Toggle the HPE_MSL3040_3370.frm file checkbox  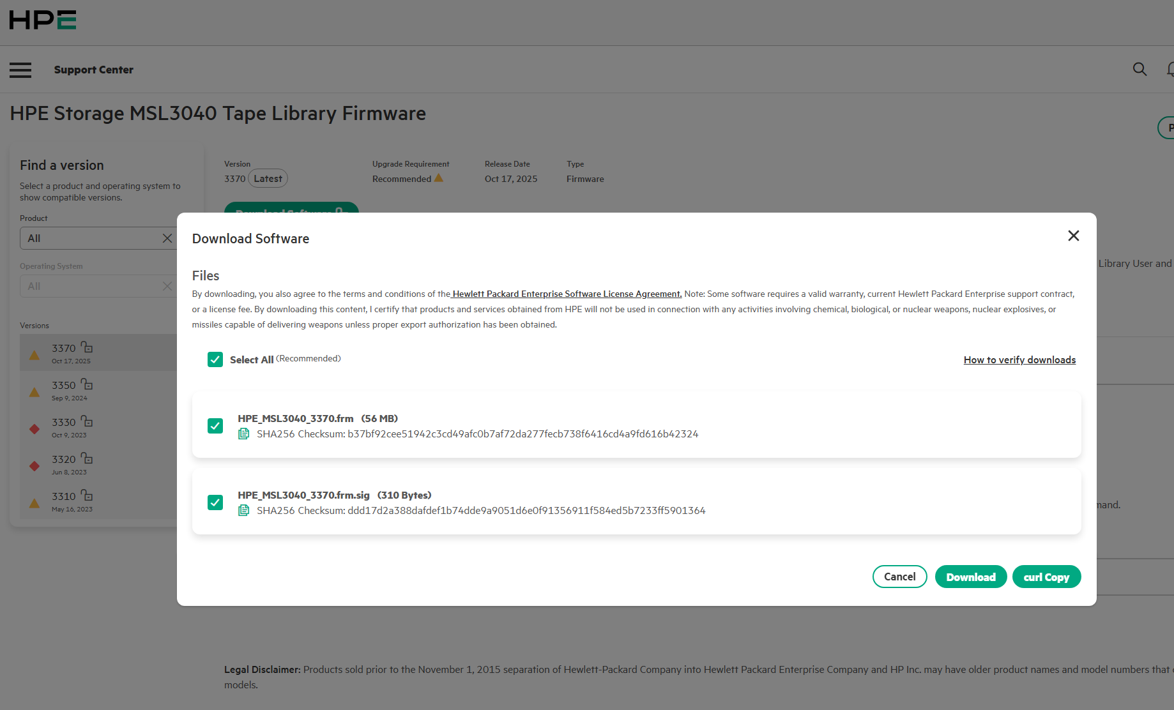(215, 426)
